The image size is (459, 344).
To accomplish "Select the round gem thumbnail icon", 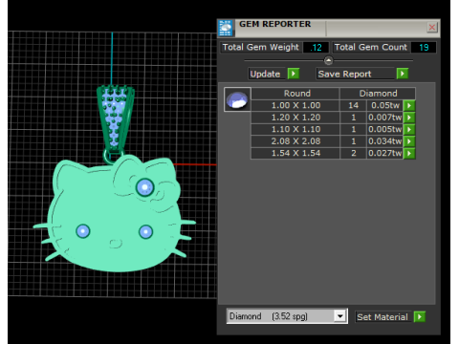I will (x=237, y=99).
